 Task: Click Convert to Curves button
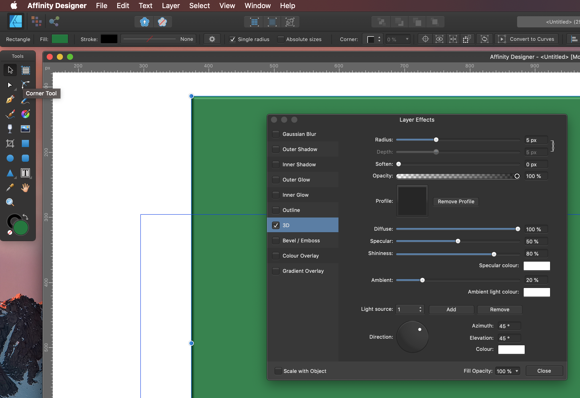pos(527,39)
